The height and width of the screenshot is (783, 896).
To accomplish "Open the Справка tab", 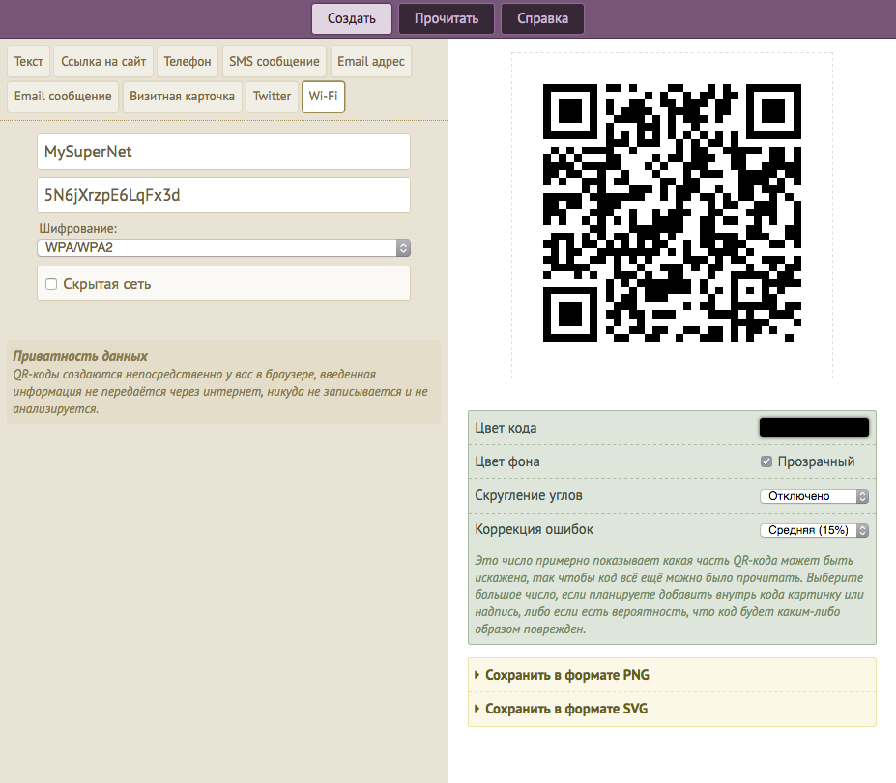I will tap(542, 18).
